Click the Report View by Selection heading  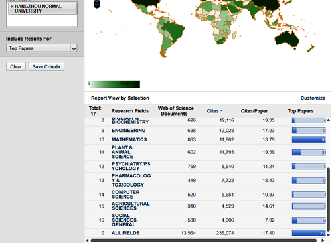120,98
